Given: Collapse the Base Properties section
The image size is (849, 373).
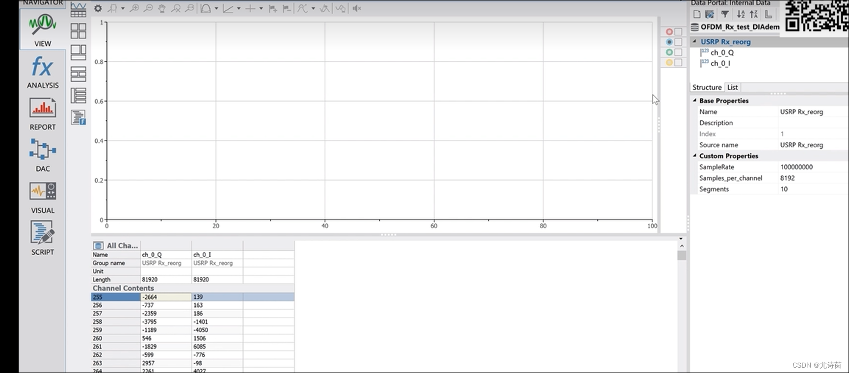Looking at the screenshot, I should click(x=694, y=101).
